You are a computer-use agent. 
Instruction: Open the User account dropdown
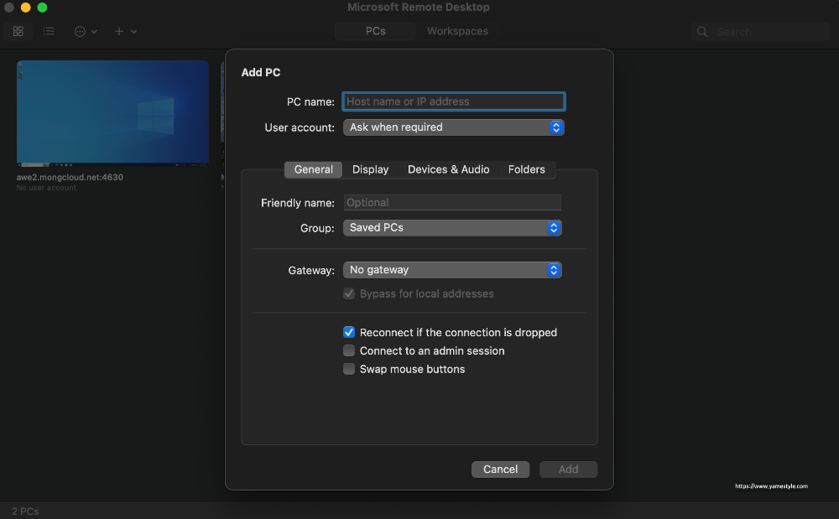coord(454,127)
